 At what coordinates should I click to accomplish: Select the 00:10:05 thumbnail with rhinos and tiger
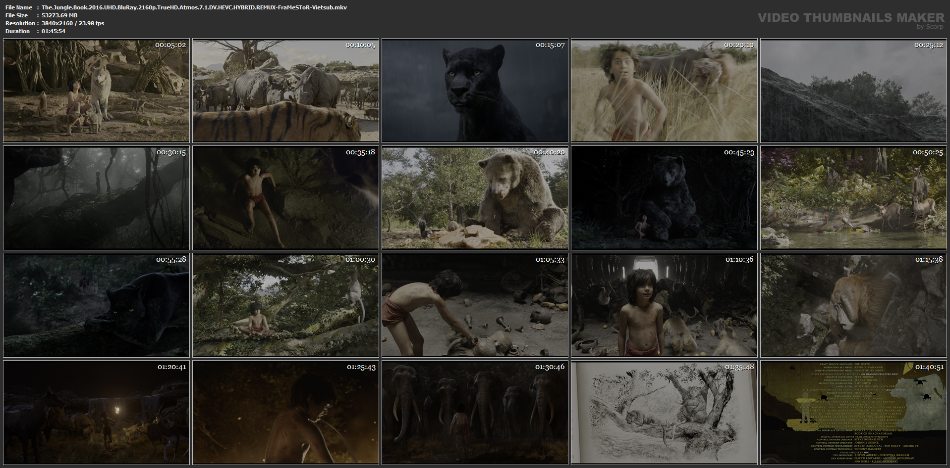pos(285,91)
